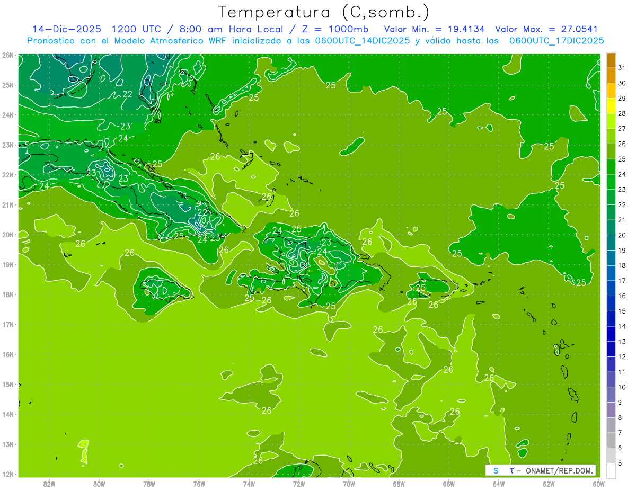Click the 78W longitude axis label
This screenshot has height=491, width=636.
[x=149, y=484]
